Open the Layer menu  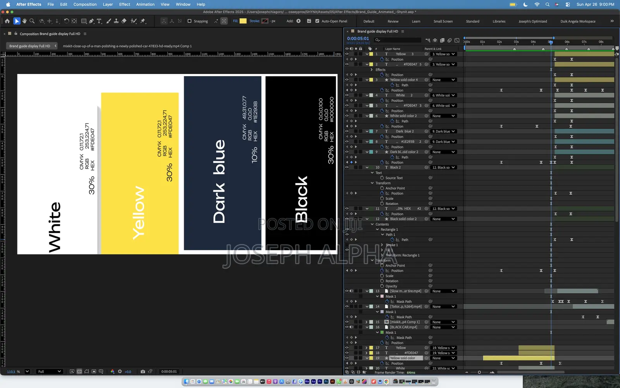pos(108,4)
